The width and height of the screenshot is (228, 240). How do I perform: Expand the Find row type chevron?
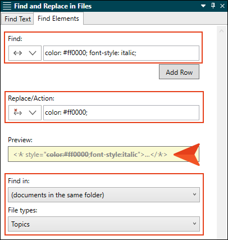point(33,53)
